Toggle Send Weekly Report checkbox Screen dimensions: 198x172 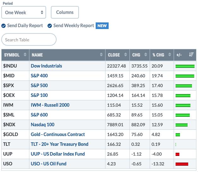tap(50, 26)
